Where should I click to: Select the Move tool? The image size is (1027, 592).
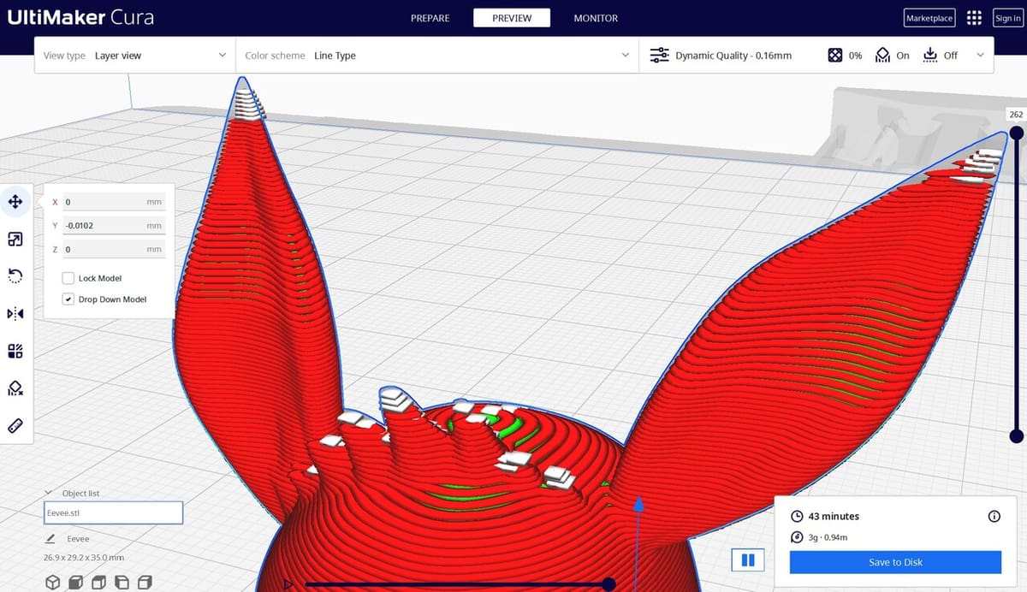coord(15,202)
